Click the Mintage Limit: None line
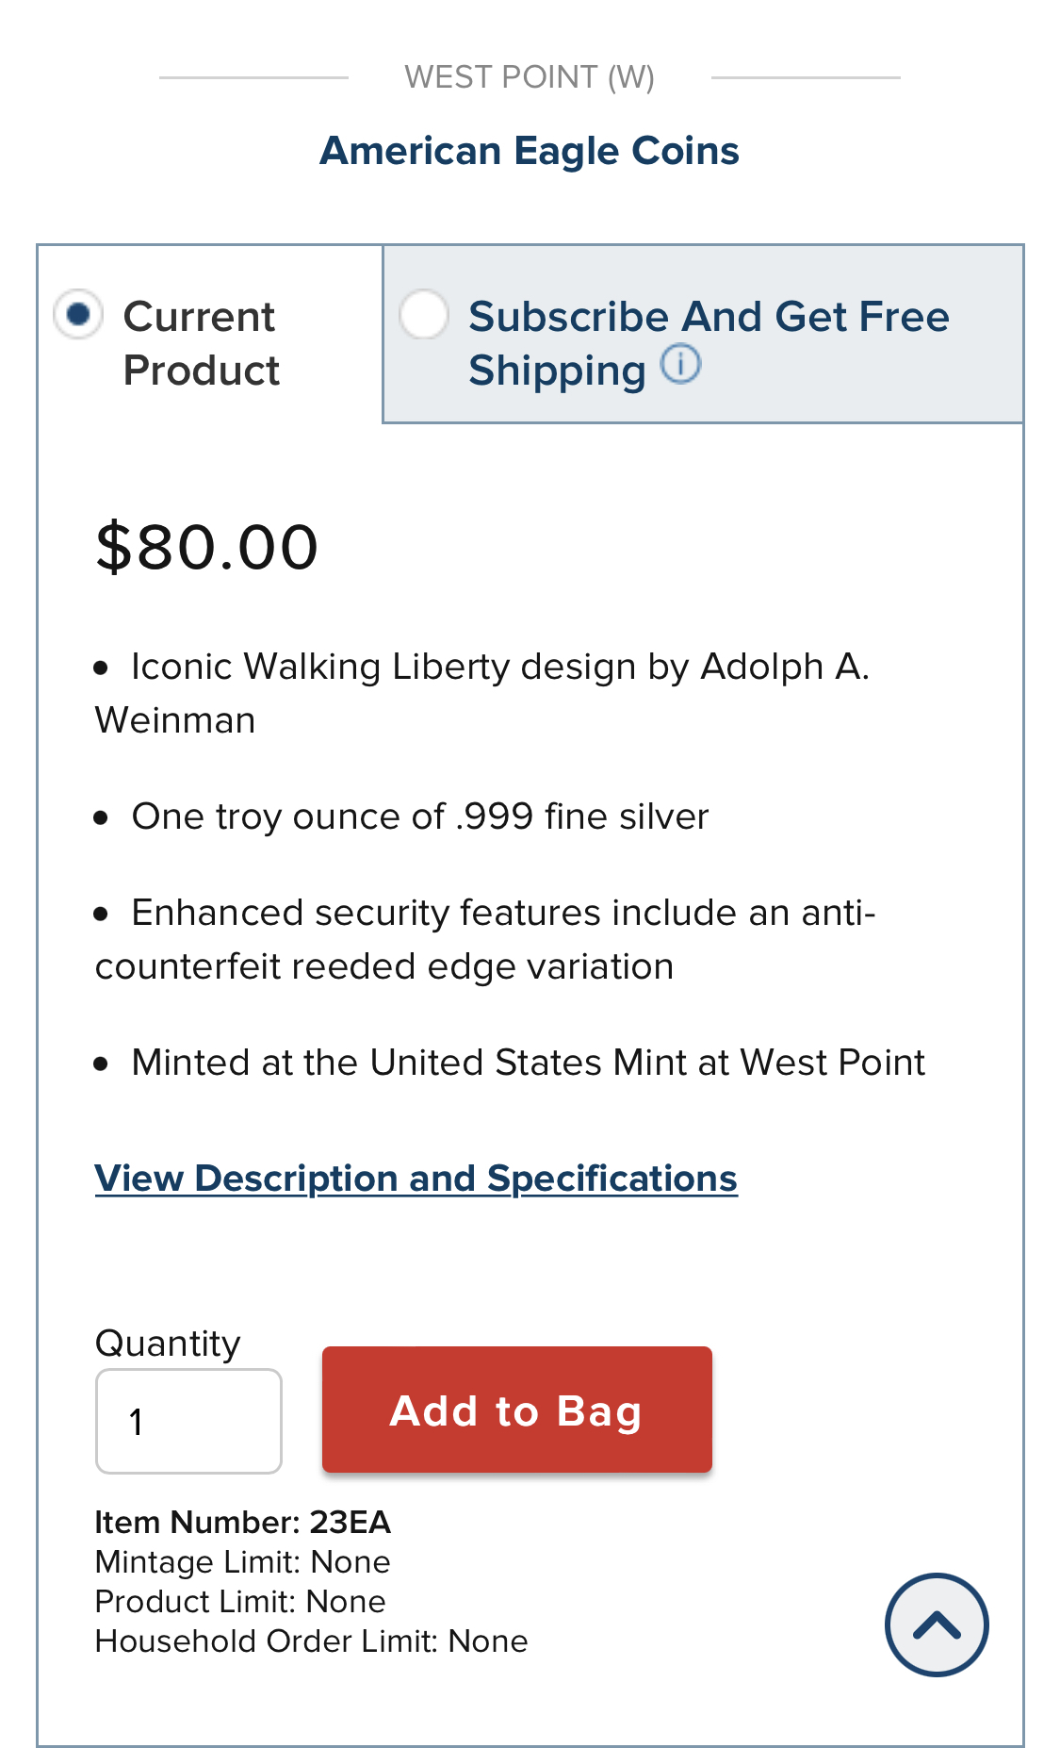 [243, 1561]
